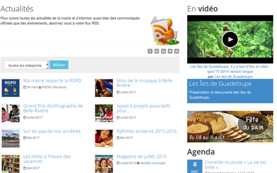The height and width of the screenshot is (173, 277).
Task: Share the page on Facebook
Action: [x=150, y=51]
